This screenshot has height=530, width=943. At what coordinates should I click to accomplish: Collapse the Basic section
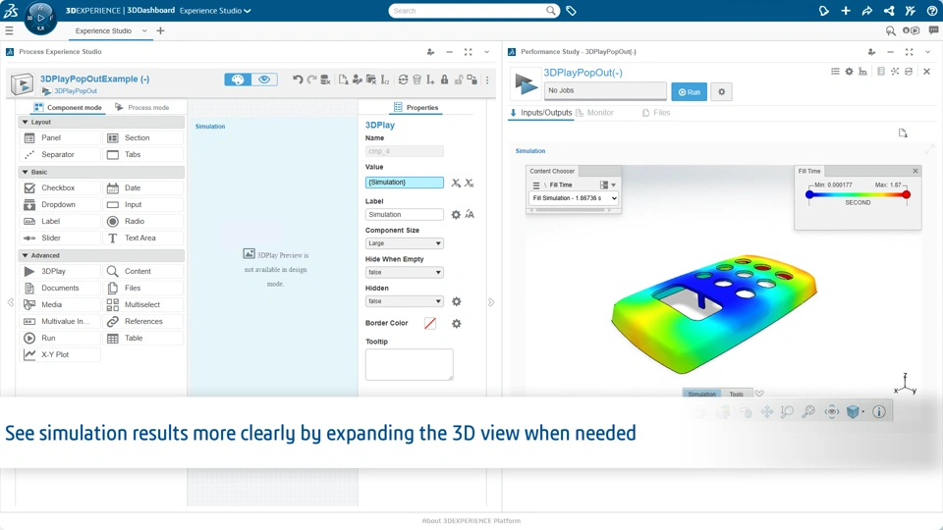(x=26, y=172)
